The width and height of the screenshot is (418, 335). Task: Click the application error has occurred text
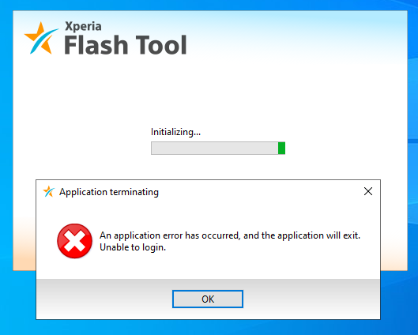click(230, 235)
